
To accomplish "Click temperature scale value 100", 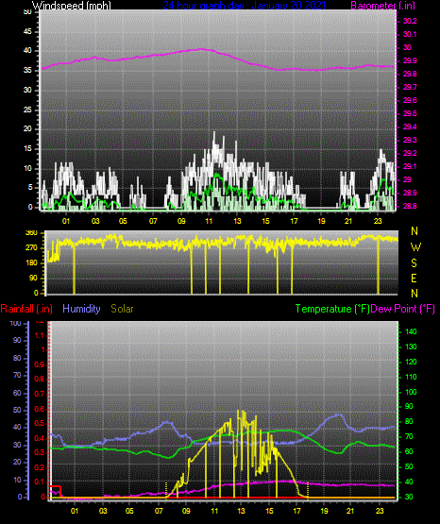I will [411, 392].
